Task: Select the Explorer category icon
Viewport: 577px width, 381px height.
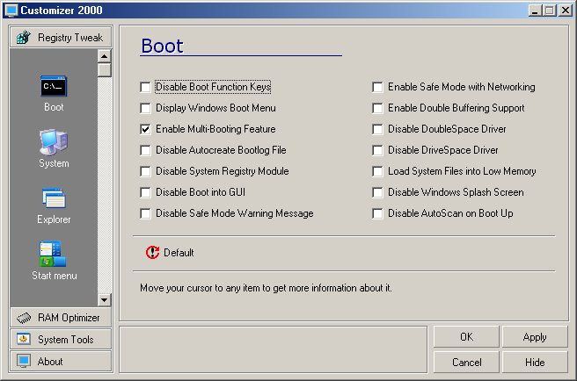Action: pos(54,198)
